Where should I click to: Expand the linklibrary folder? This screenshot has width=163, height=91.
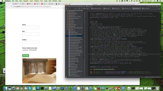tap(67, 26)
